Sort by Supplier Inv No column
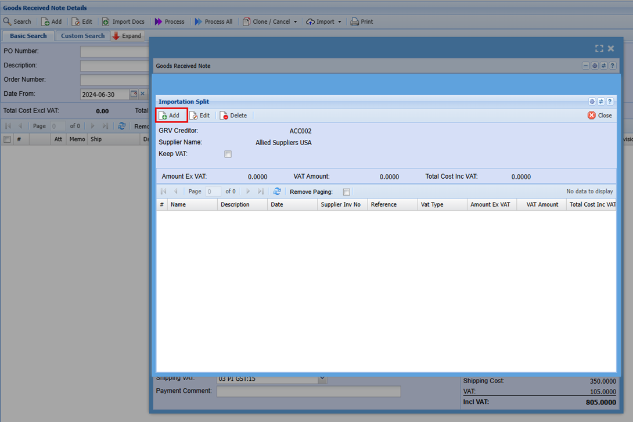Screen dimensions: 633x422 341,204
